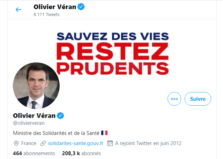Viewport: 223px width, 159px height.
Task: Click the Olivier Véran title in the header
Action: click(x=55, y=7)
